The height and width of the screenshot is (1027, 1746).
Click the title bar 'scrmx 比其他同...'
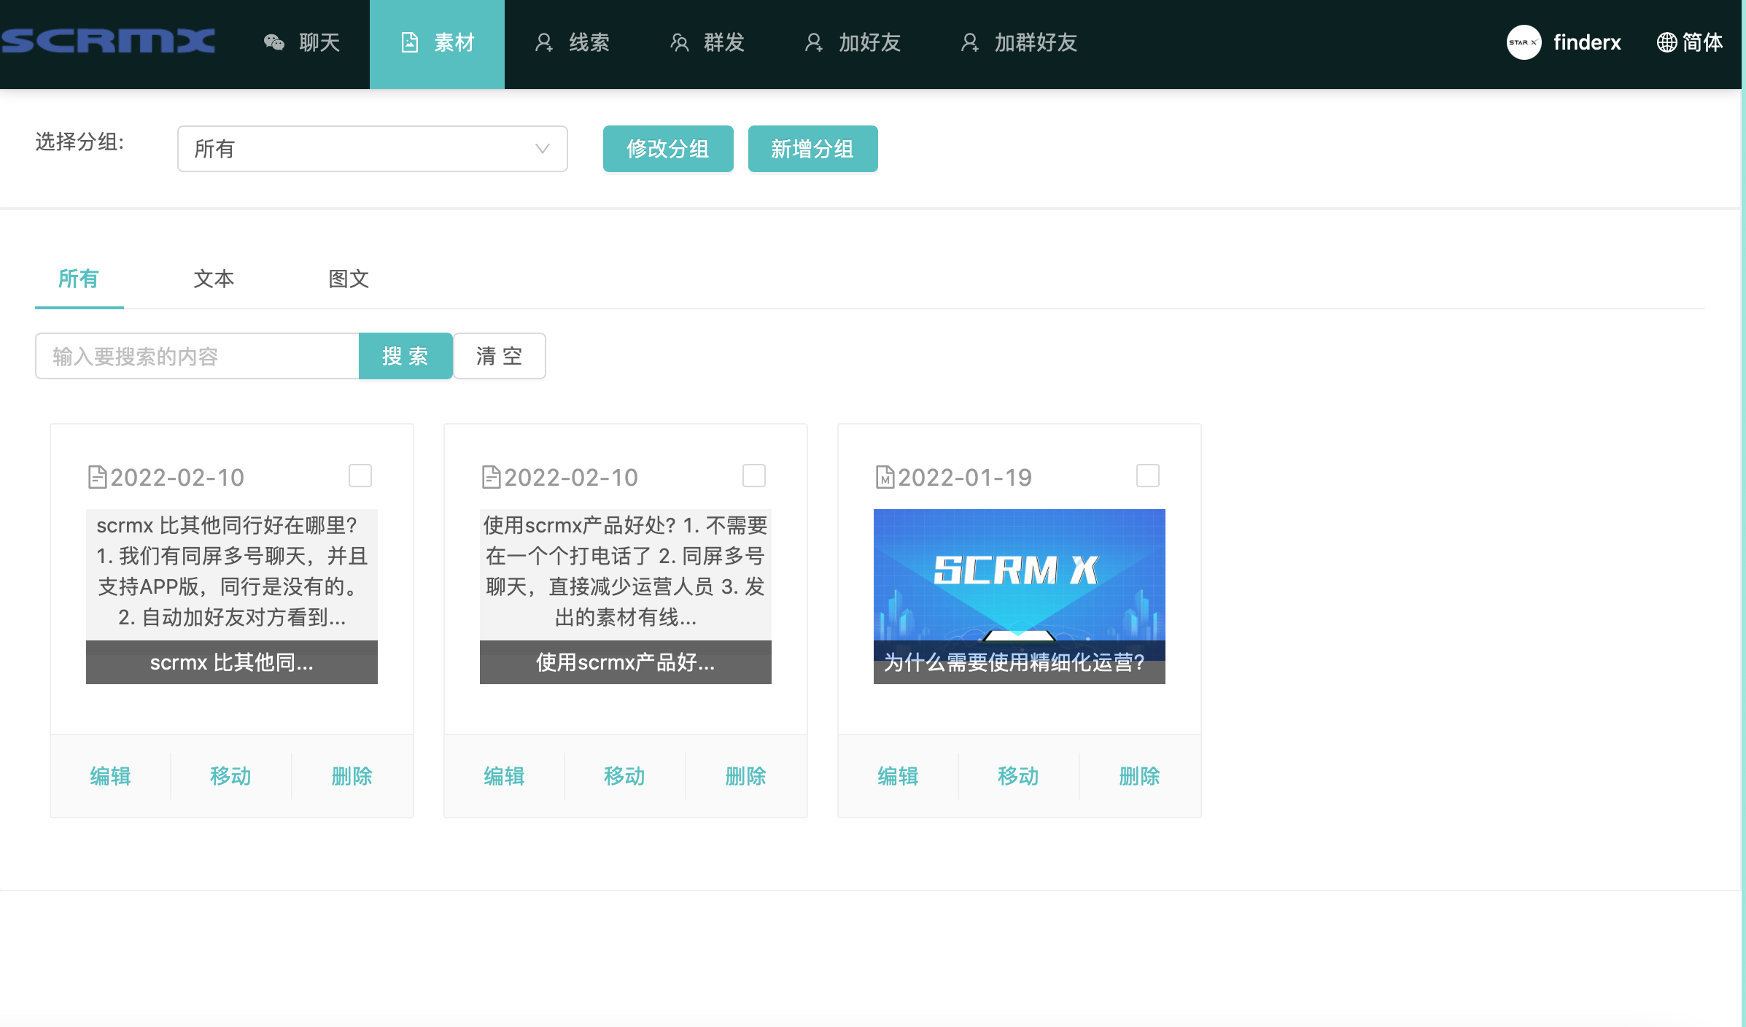click(232, 662)
